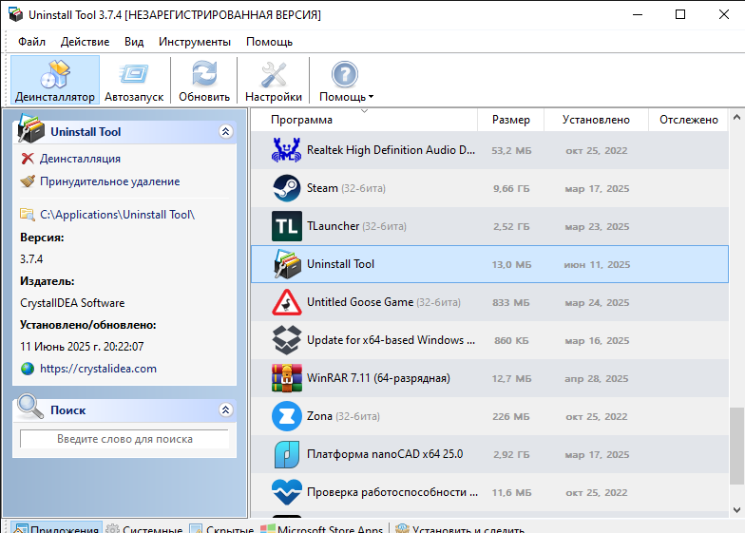This screenshot has width=745, height=533.
Task: Click the folder icon beside install path
Action: (28, 215)
